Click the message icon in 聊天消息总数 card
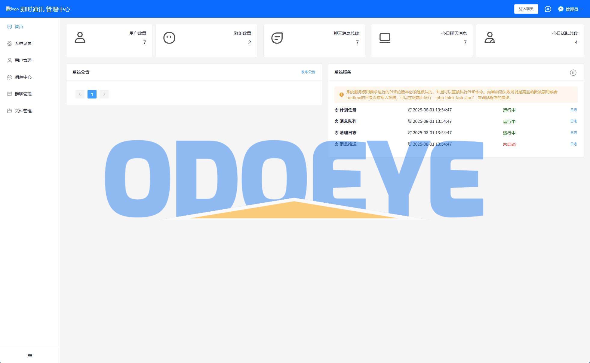The height and width of the screenshot is (363, 590). pyautogui.click(x=277, y=38)
